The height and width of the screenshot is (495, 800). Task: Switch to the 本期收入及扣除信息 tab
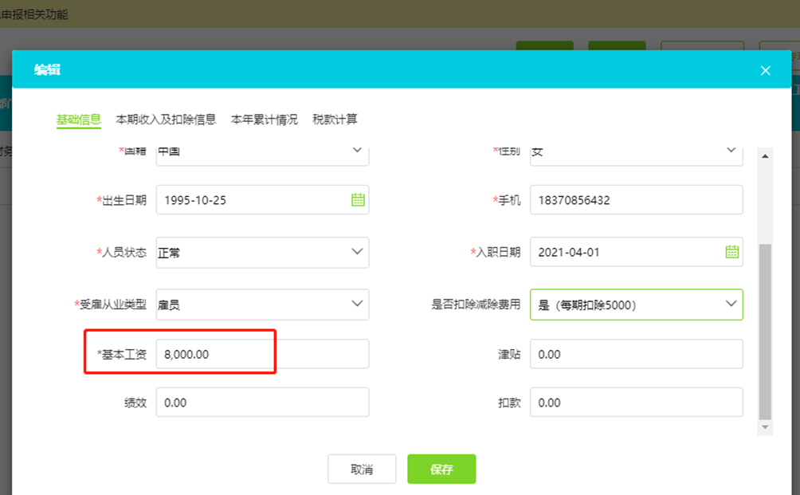pos(166,120)
